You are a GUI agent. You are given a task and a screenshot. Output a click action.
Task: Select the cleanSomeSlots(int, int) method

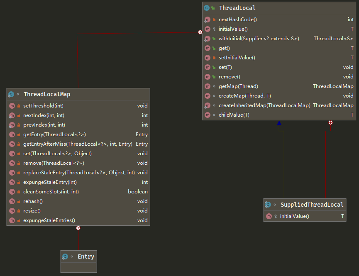tap(51, 192)
